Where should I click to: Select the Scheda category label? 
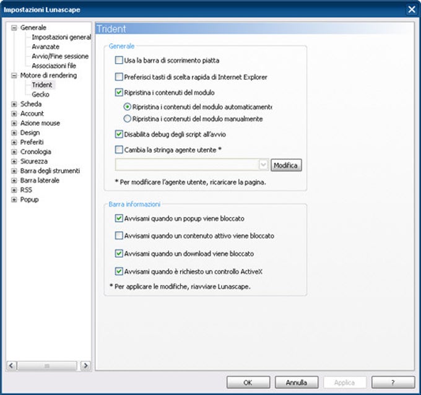click(31, 104)
